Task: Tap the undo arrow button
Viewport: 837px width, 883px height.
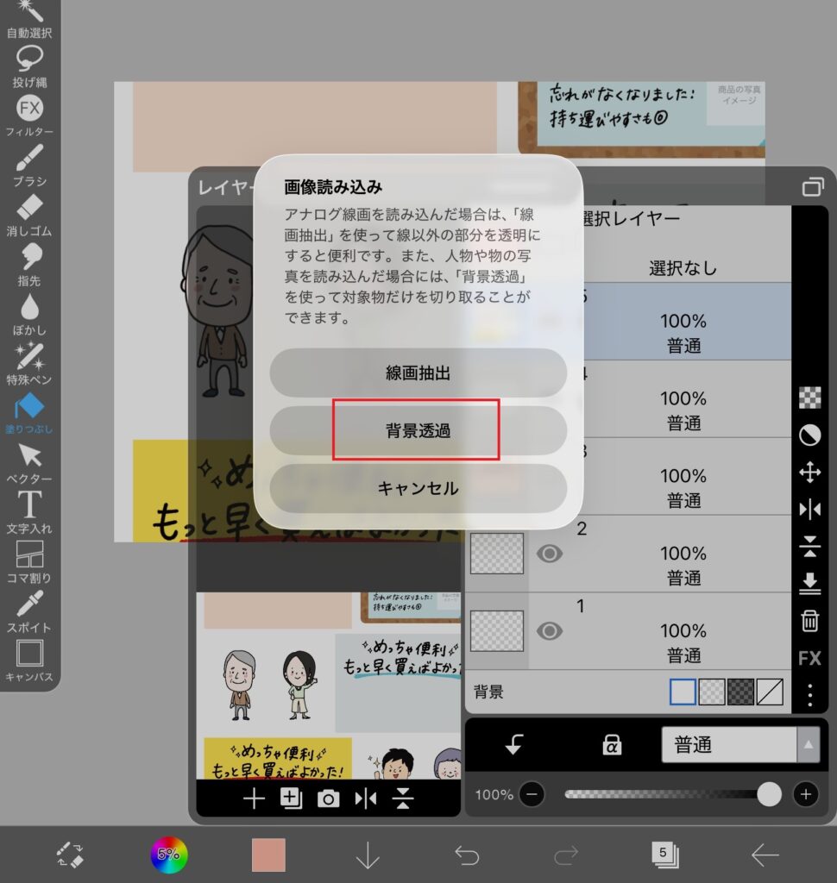Action: [467, 855]
